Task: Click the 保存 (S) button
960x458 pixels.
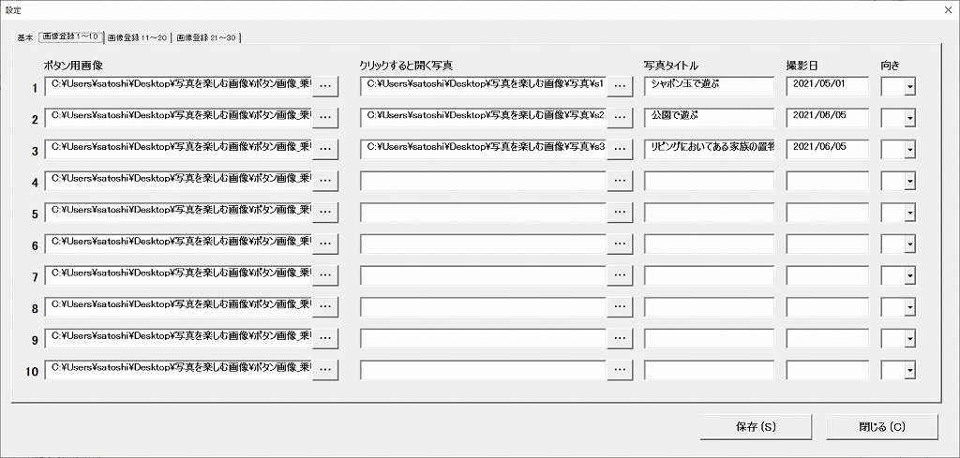Action: click(757, 427)
